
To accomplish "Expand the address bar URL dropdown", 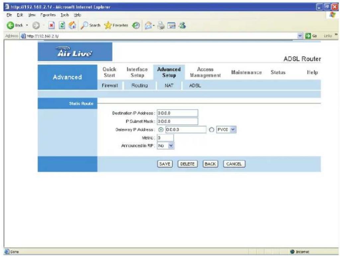I will click(300, 36).
